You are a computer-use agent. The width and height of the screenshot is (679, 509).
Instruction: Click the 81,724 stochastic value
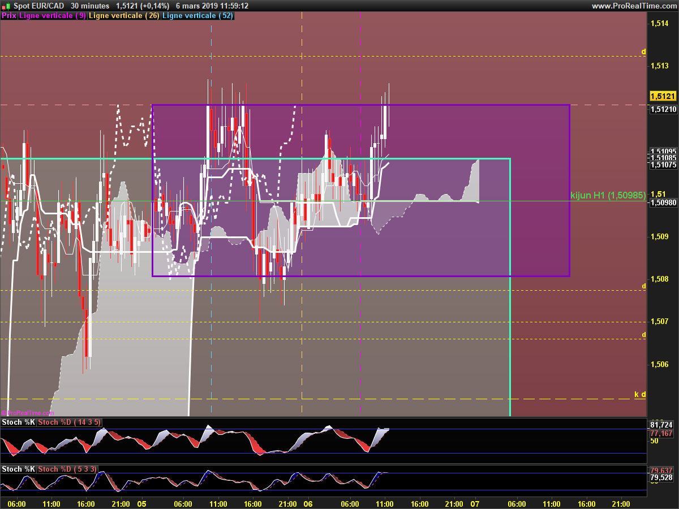point(661,425)
